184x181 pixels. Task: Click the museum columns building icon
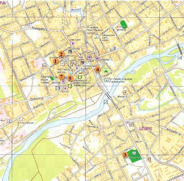click(84, 71)
